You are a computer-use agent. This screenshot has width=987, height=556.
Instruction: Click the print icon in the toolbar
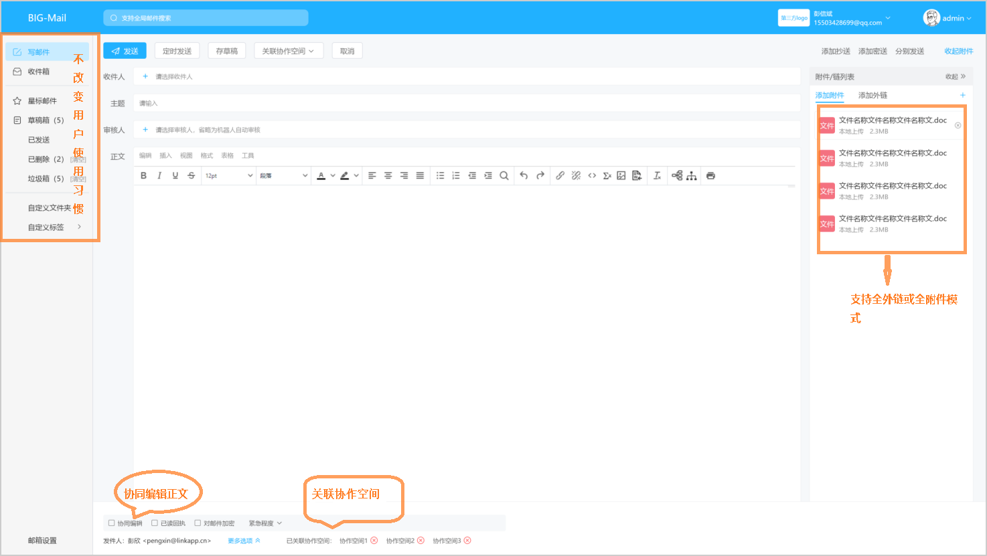(x=710, y=175)
